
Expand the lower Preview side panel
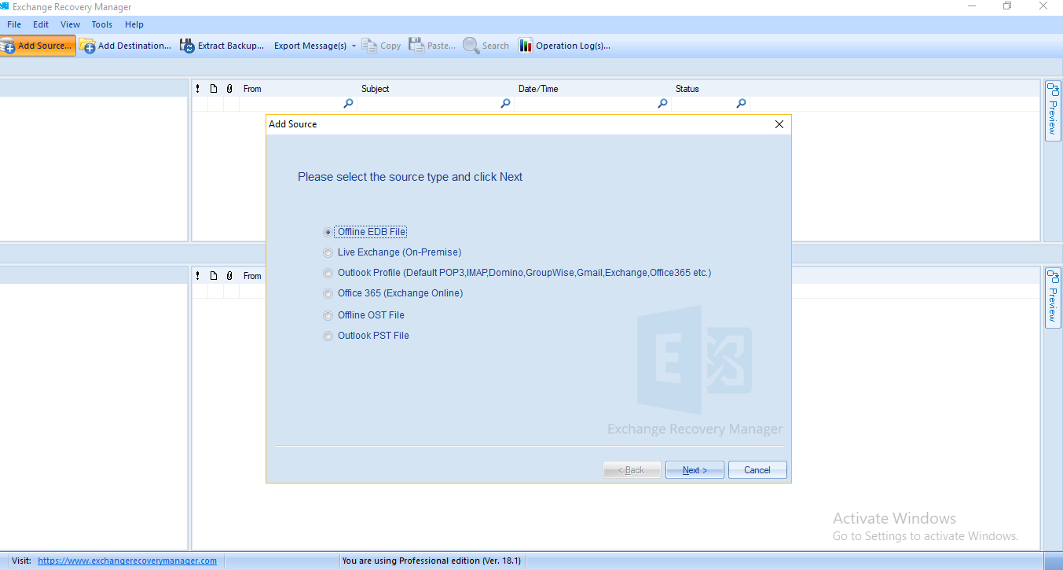(1053, 297)
